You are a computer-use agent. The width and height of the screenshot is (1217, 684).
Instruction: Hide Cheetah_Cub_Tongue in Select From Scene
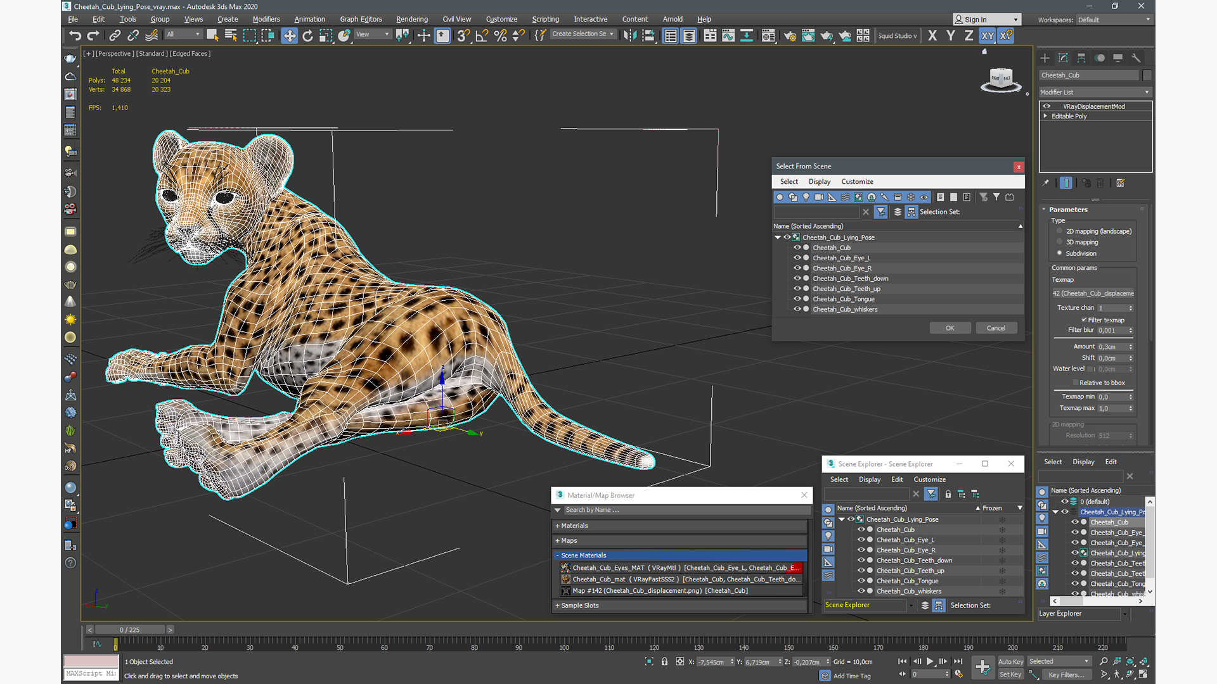point(797,299)
